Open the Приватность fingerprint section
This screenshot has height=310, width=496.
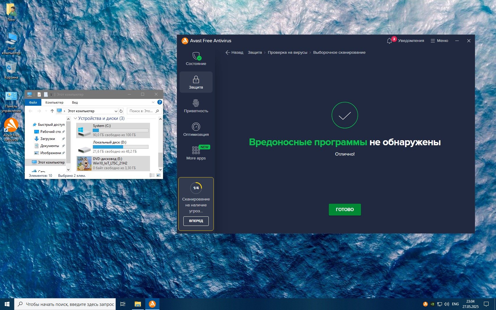pos(196,106)
